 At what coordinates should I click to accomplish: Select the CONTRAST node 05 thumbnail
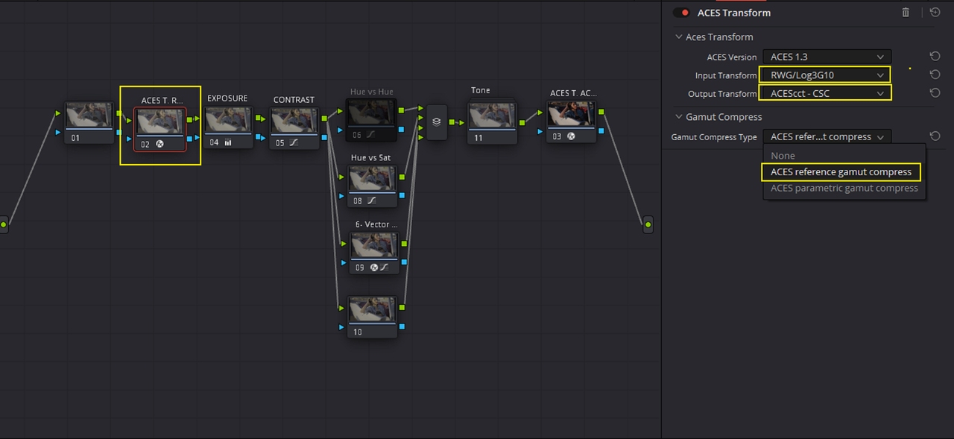click(x=294, y=121)
